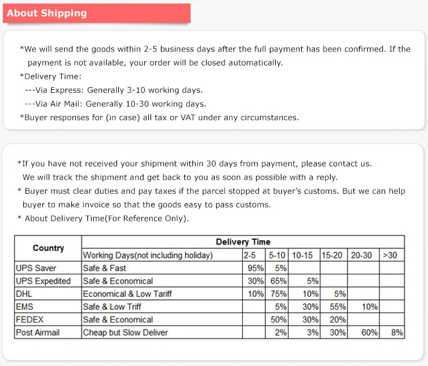Click the 60% cell for Post Airmail
The height and width of the screenshot is (366, 428).
(x=364, y=332)
